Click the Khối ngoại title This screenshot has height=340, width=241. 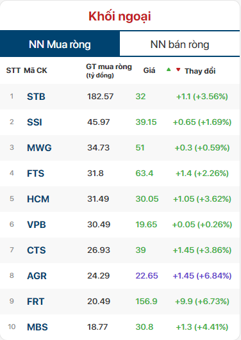click(120, 17)
